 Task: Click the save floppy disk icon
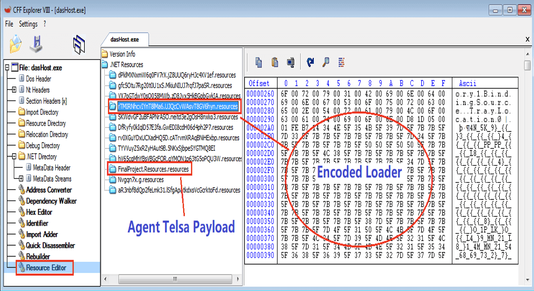(36, 44)
